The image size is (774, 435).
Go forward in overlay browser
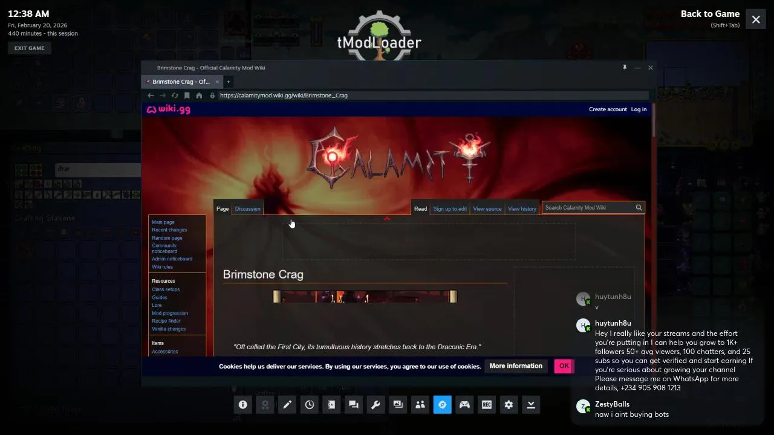tap(162, 95)
